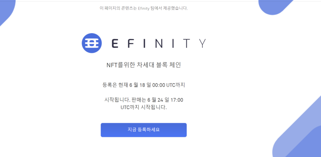
Task: Select the letter N in EFINITY wordmark
Action: [159, 43]
